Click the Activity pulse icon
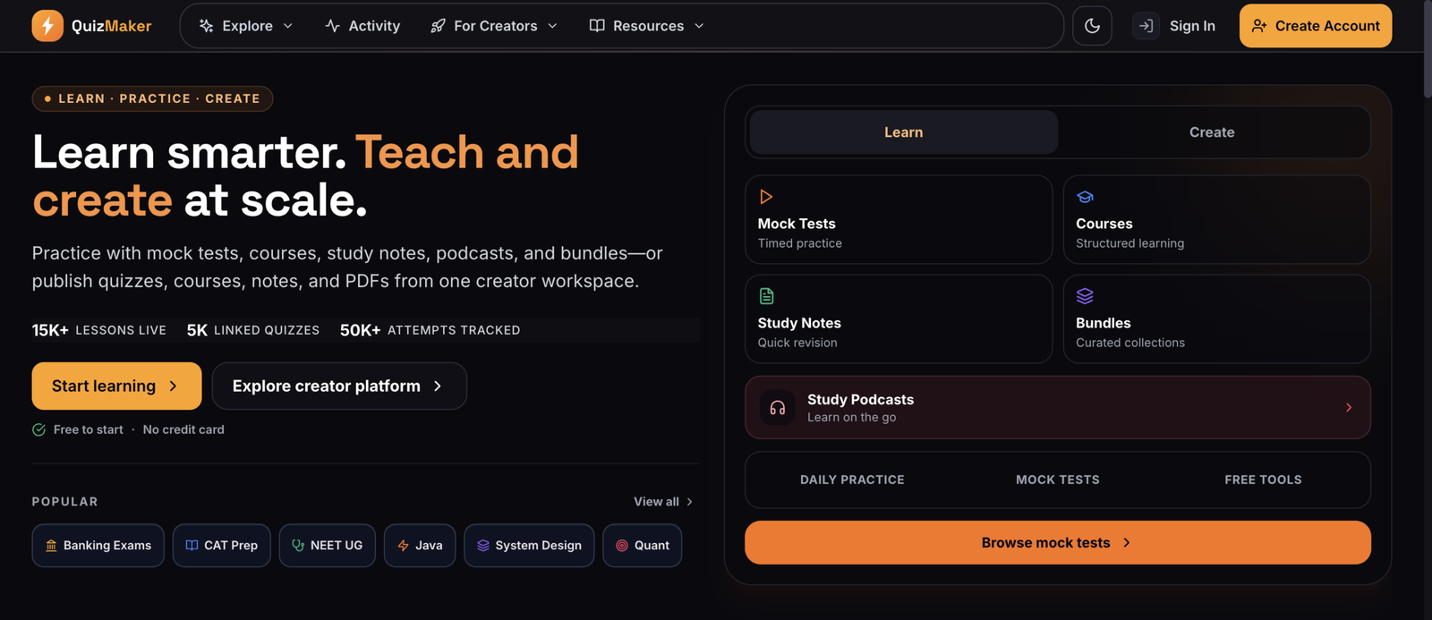 (333, 26)
